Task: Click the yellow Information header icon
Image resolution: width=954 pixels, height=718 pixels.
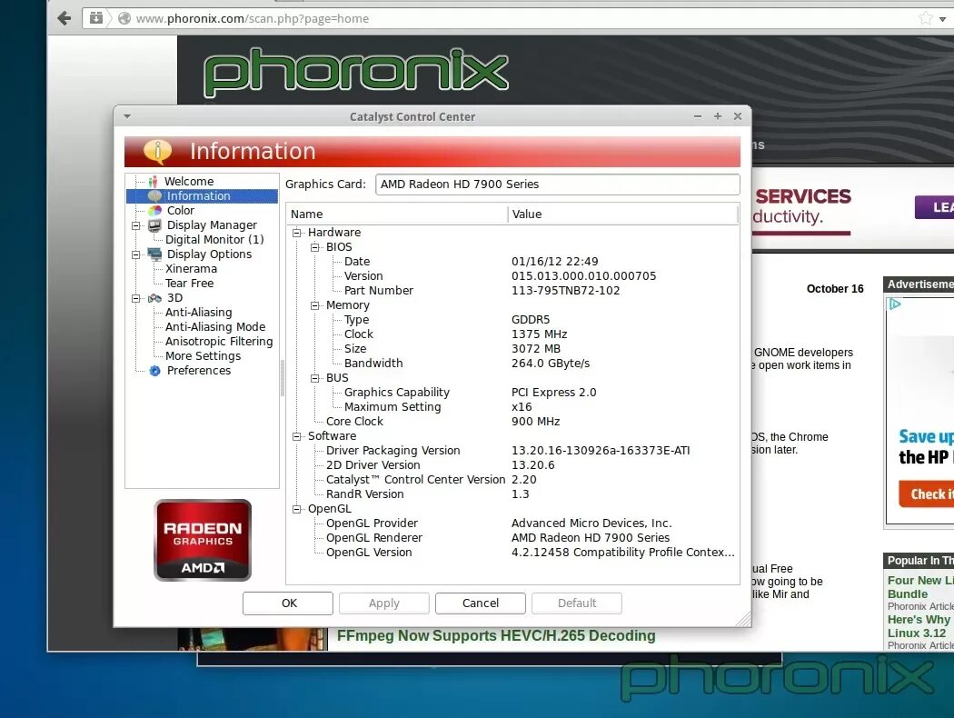Action: click(x=157, y=151)
